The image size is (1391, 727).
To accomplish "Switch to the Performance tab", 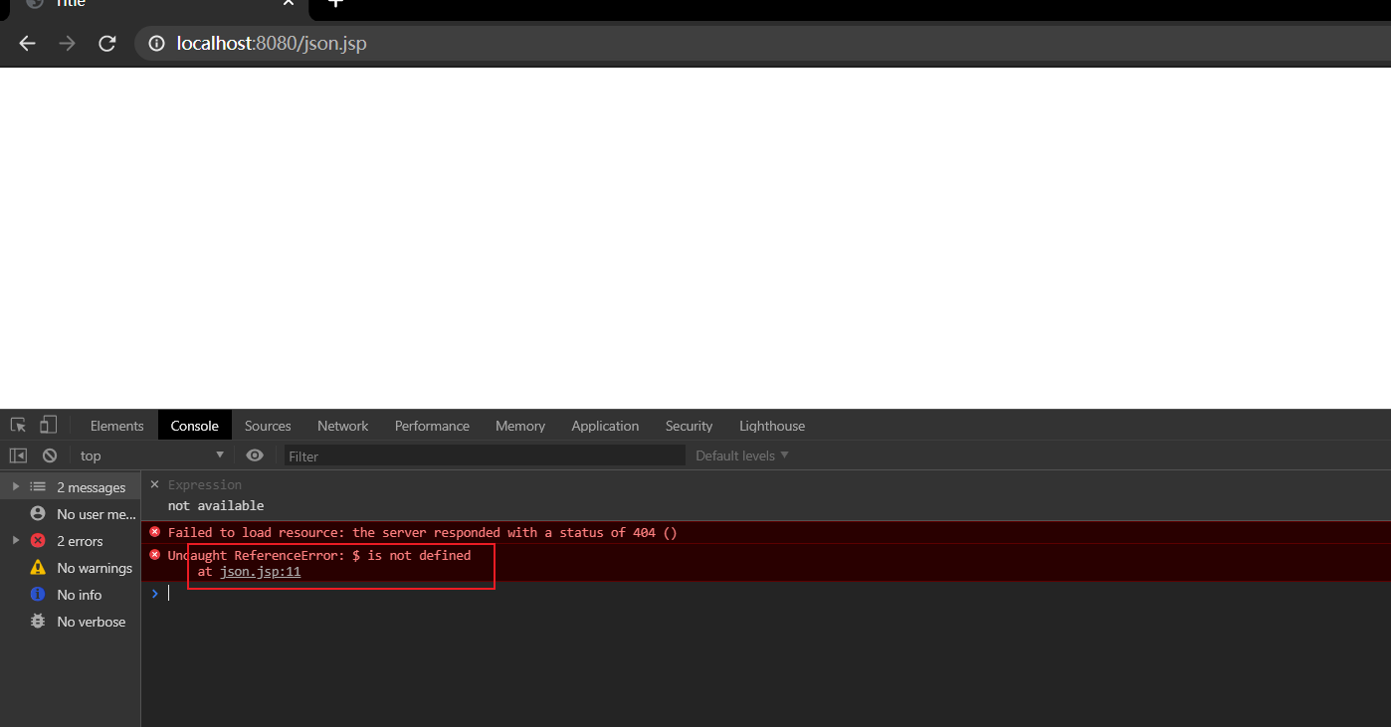I will click(x=432, y=426).
